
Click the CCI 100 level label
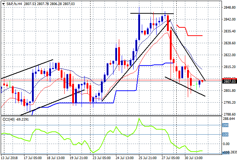225,135
